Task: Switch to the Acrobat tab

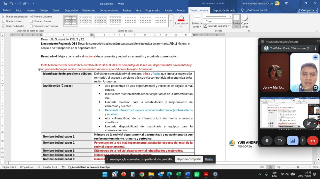Action: [181, 10]
